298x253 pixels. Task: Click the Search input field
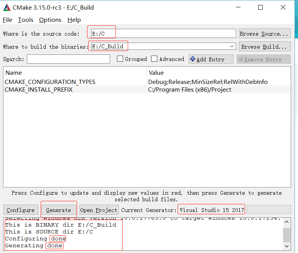(68, 59)
